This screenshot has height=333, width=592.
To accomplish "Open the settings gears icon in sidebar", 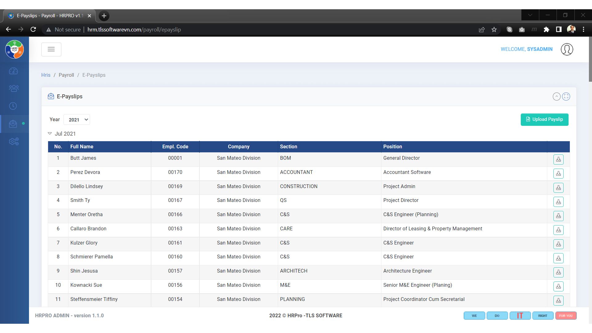I will [14, 142].
